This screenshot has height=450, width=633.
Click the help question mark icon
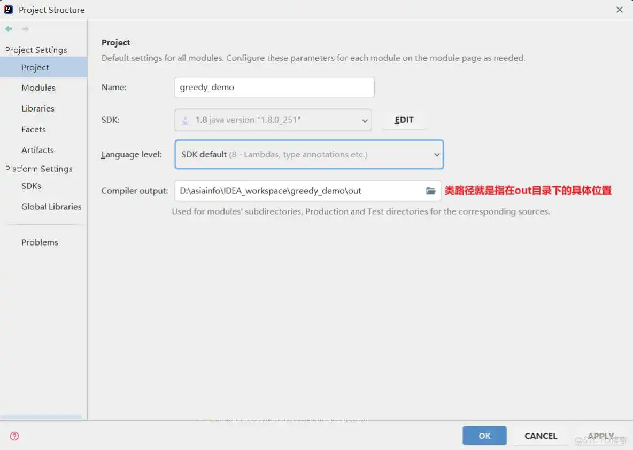pos(14,436)
